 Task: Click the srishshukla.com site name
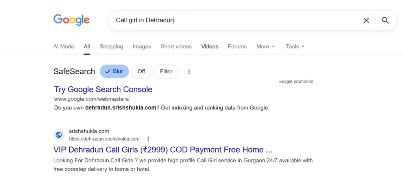pos(89,131)
